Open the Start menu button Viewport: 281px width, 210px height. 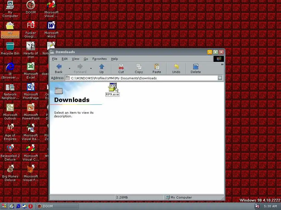[x=4, y=206]
